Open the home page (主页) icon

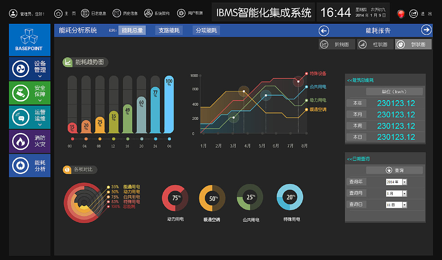(58, 13)
